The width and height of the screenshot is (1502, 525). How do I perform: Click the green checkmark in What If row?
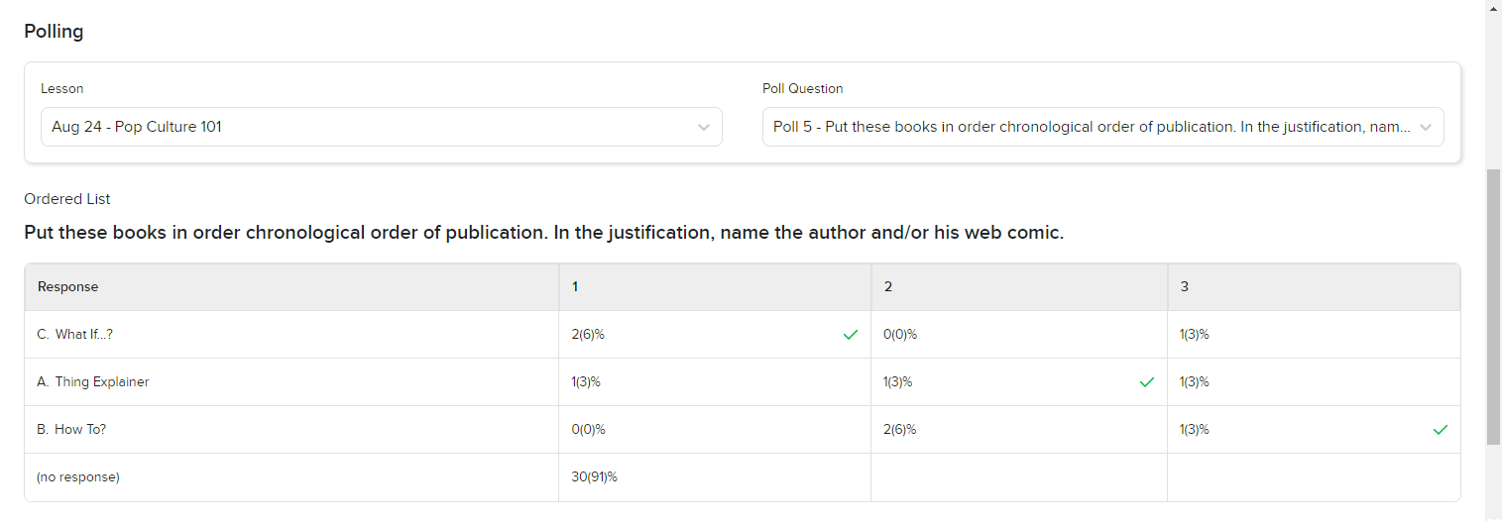click(x=850, y=335)
